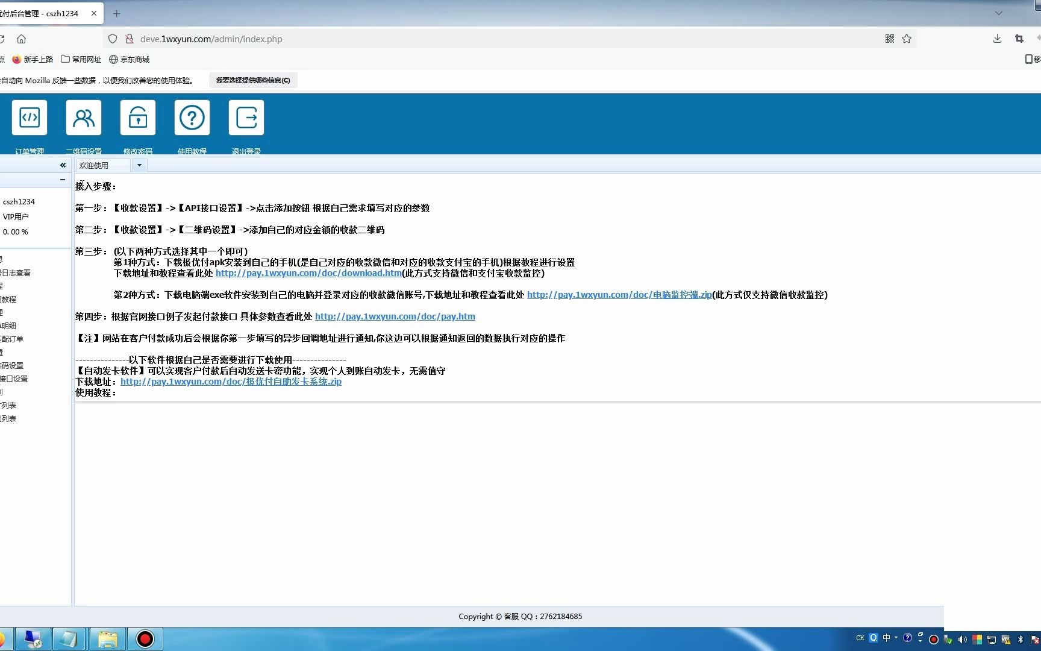The height and width of the screenshot is (651, 1041).
Task: Go to browser home page icon
Action: click(21, 39)
